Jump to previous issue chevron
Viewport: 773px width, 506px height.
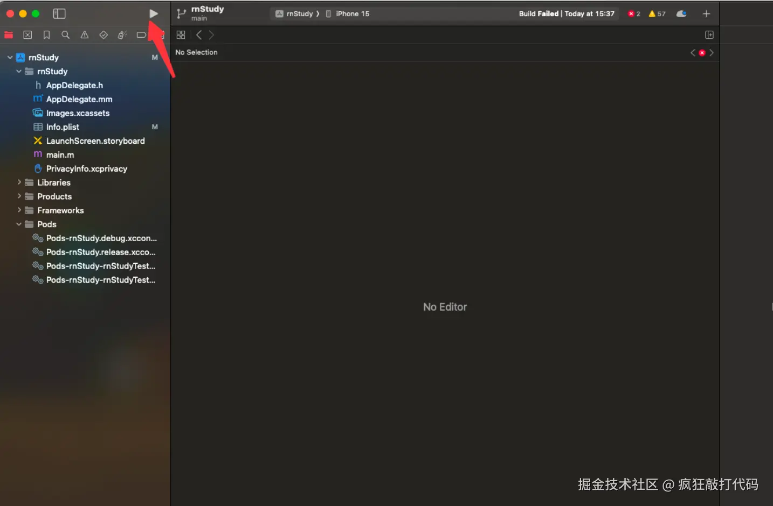[x=693, y=53]
